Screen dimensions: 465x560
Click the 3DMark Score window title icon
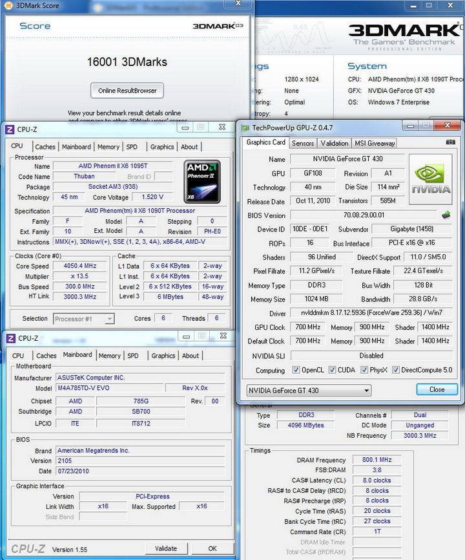[x=8, y=5]
